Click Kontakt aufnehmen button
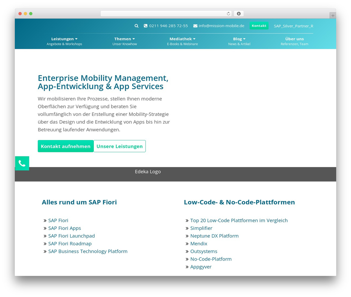The height and width of the screenshot is (297, 351). click(x=66, y=146)
